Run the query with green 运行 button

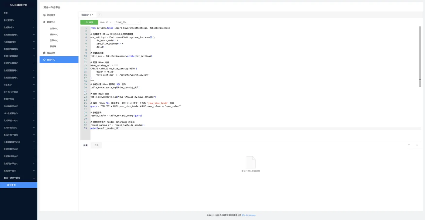click(x=89, y=22)
